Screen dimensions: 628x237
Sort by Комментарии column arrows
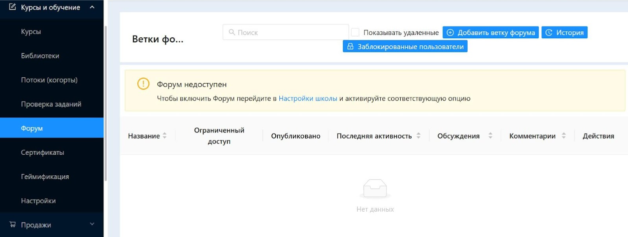pyautogui.click(x=564, y=136)
